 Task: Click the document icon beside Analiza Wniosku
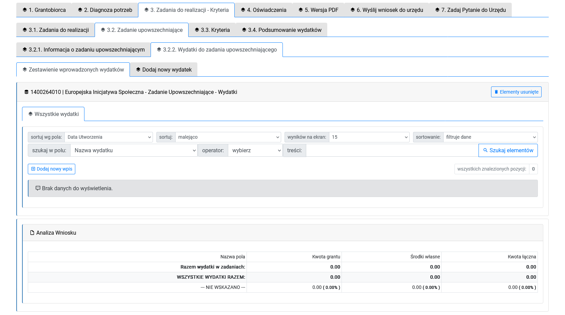point(32,233)
